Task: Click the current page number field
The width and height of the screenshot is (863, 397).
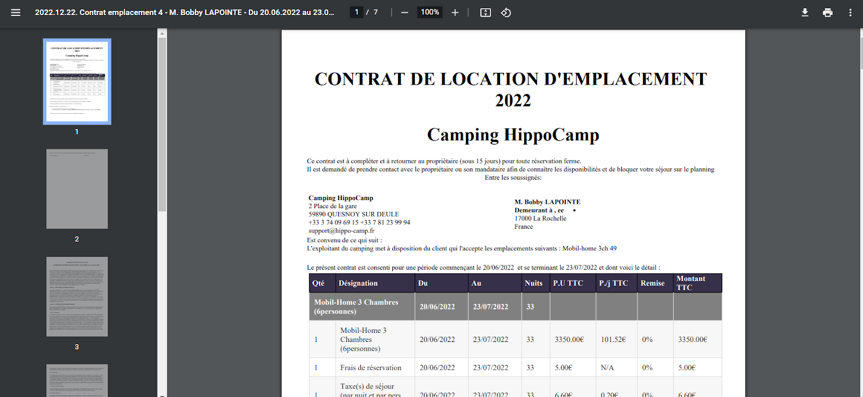Action: click(x=357, y=12)
